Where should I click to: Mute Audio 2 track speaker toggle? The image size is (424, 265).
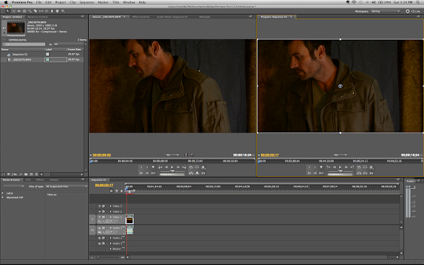pyautogui.click(x=99, y=238)
